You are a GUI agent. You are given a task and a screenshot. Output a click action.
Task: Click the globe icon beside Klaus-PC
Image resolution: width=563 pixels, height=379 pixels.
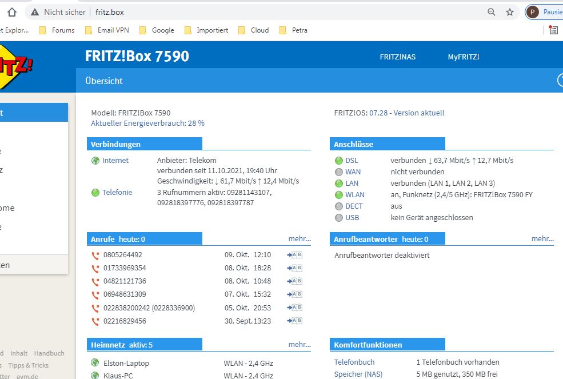click(x=95, y=376)
